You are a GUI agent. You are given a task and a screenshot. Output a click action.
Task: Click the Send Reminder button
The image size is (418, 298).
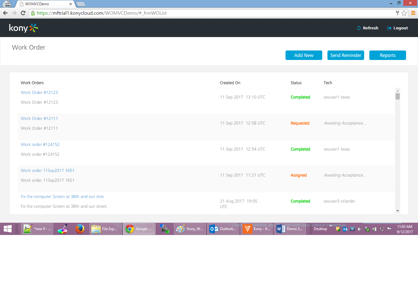click(x=345, y=55)
